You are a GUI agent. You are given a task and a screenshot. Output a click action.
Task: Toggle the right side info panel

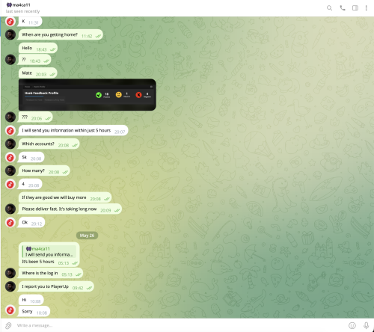coord(355,8)
